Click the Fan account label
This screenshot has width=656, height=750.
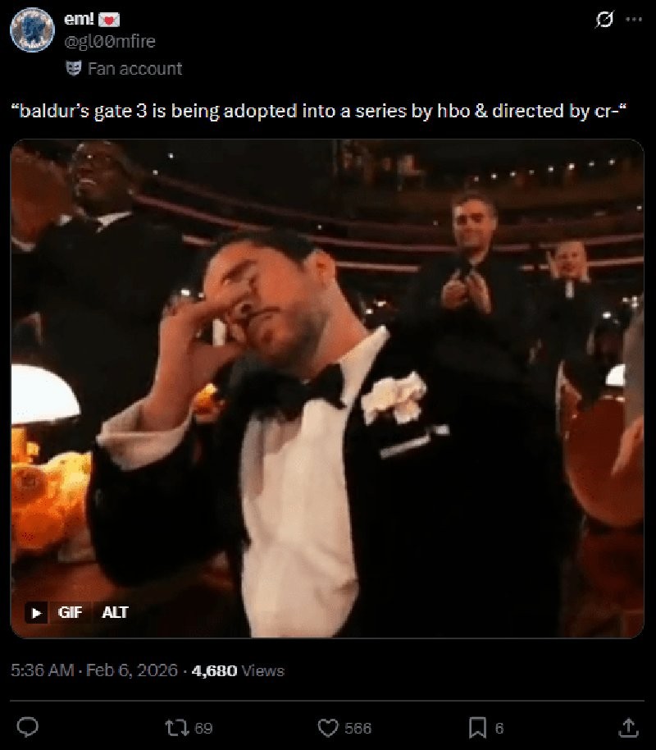coord(134,68)
